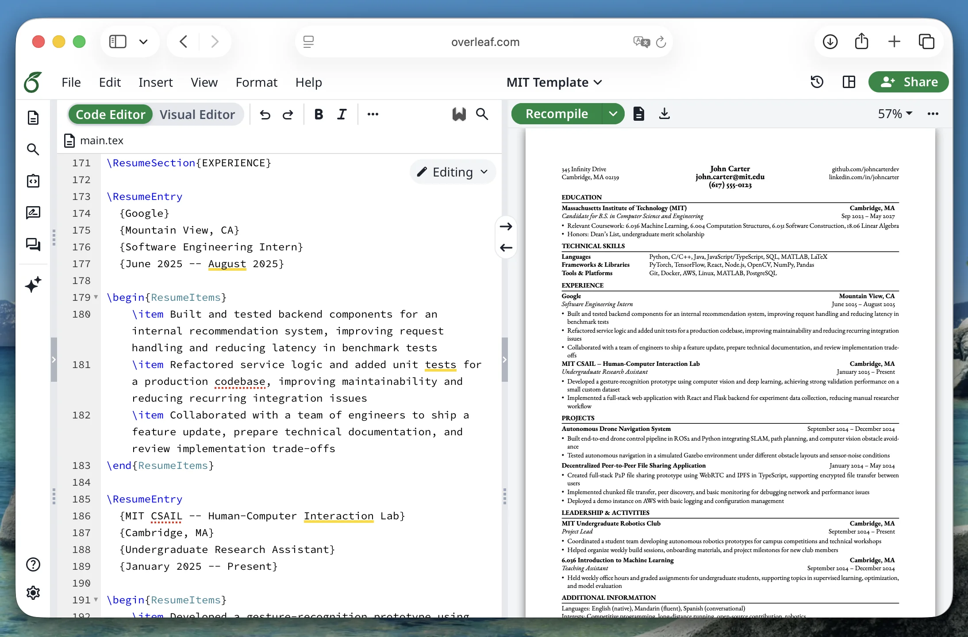Open PDF viewer more options menu
This screenshot has height=637, width=968.
(x=933, y=114)
